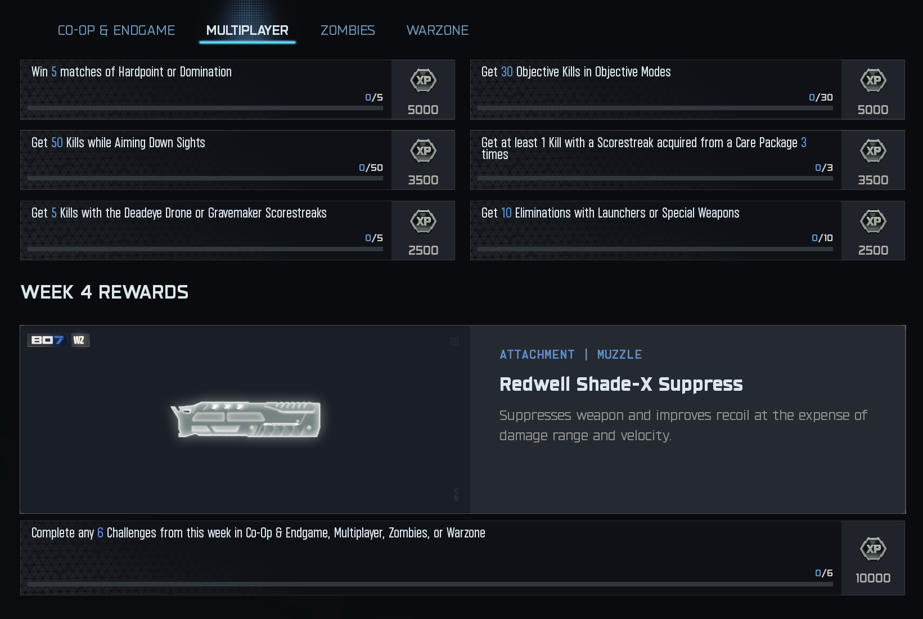The image size is (923, 619).
Task: Click XP icon for Objective Kills challenge
Action: (x=873, y=80)
